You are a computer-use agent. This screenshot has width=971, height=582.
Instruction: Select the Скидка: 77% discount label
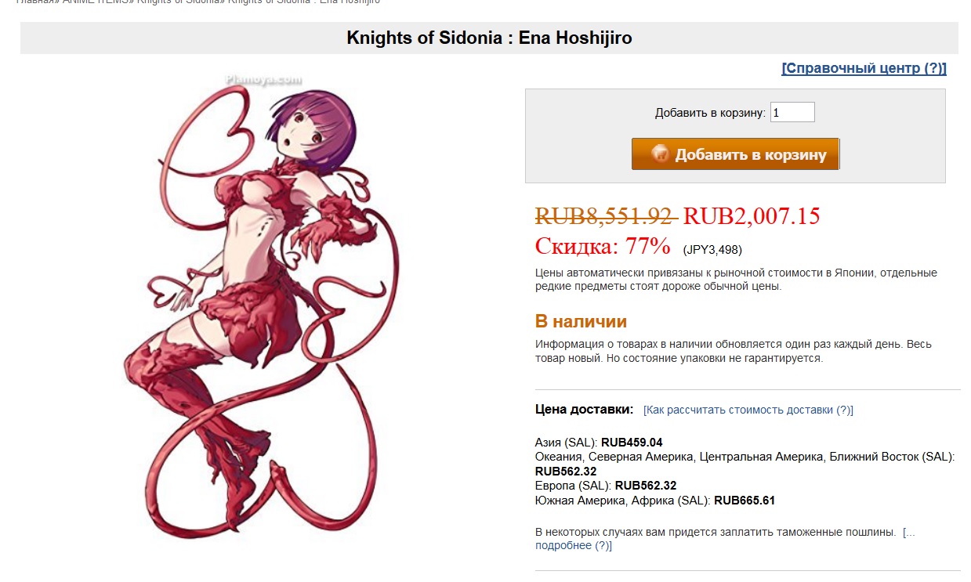pyautogui.click(x=603, y=246)
